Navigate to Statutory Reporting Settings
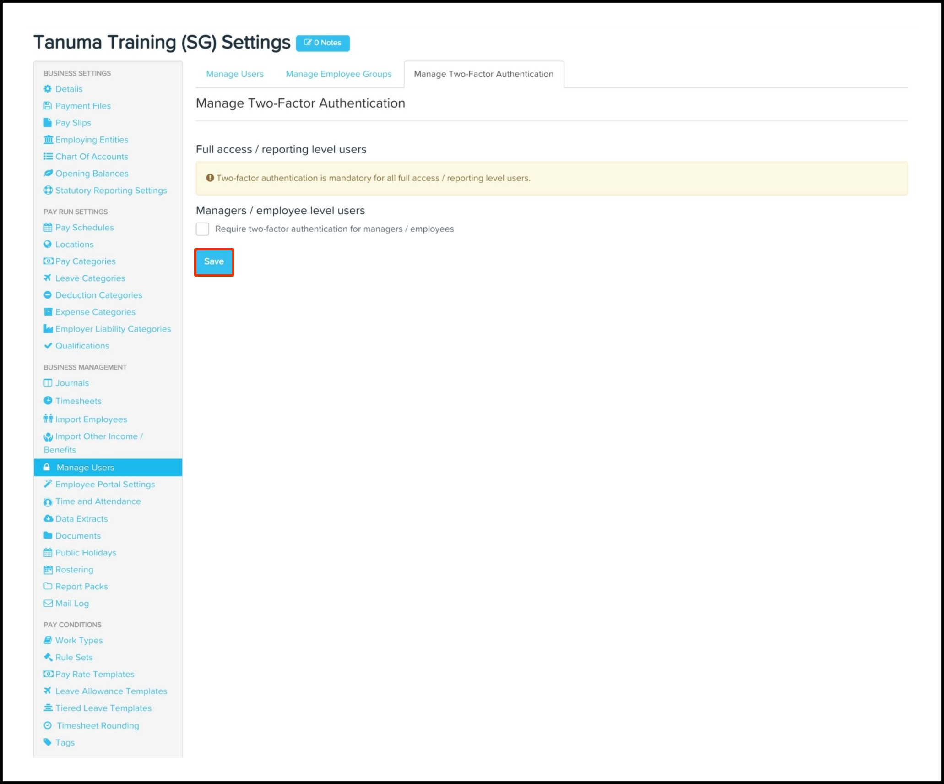This screenshot has height=784, width=944. click(111, 191)
